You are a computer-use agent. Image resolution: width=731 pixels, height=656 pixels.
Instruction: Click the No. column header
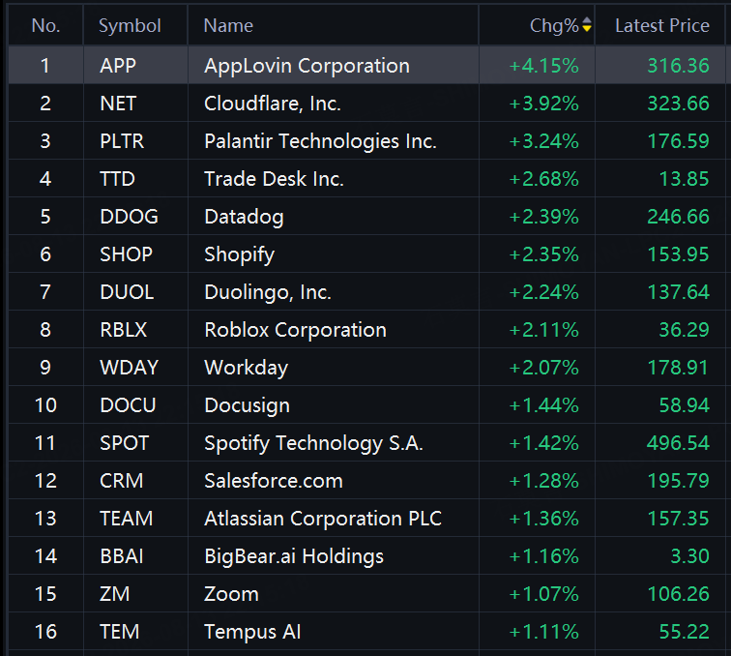[45, 25]
